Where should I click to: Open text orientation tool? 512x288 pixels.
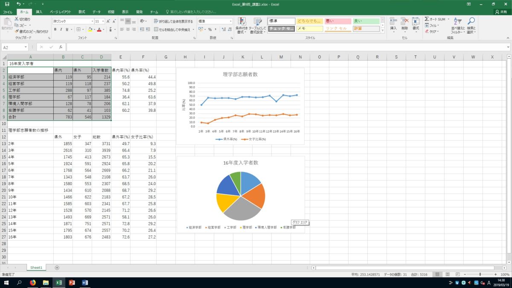[x=144, y=21]
